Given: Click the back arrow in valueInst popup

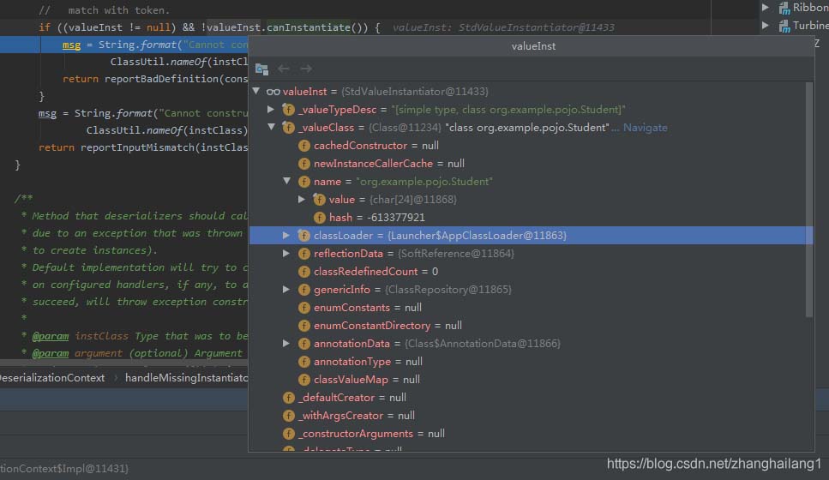Looking at the screenshot, I should tap(284, 69).
